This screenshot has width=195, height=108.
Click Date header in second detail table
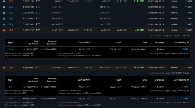145,80
